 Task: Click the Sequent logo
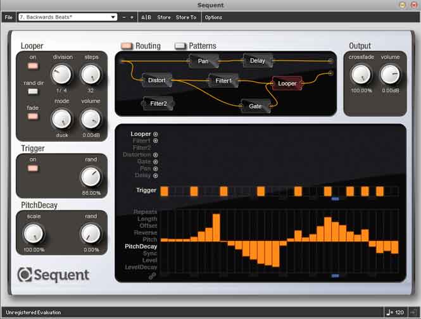click(x=53, y=275)
